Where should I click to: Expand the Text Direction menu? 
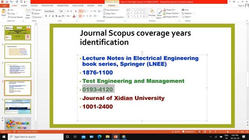pos(111,10)
